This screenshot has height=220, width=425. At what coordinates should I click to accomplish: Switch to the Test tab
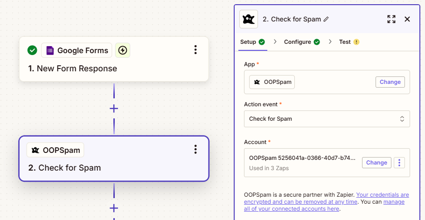349,42
